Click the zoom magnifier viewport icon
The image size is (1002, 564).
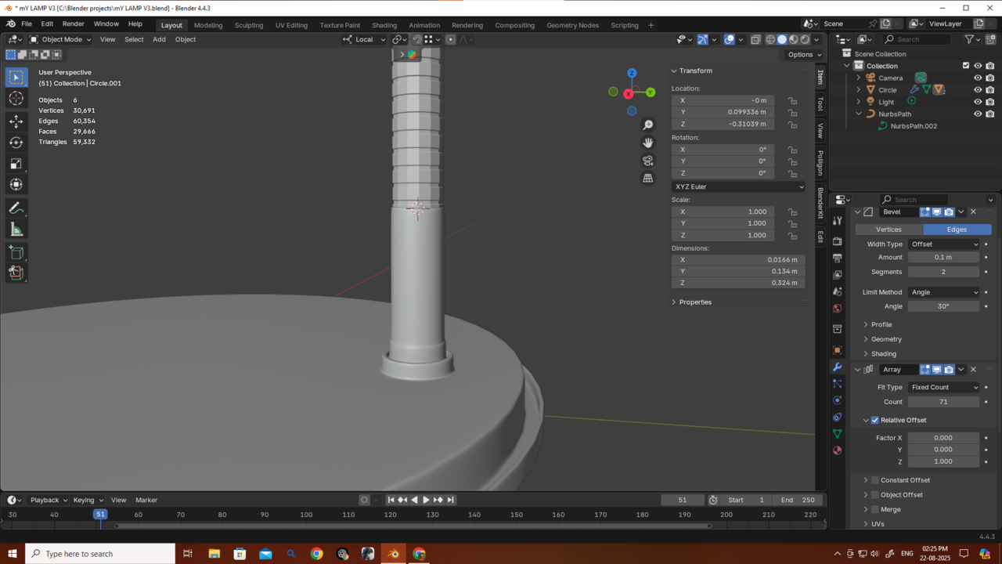pos(647,125)
